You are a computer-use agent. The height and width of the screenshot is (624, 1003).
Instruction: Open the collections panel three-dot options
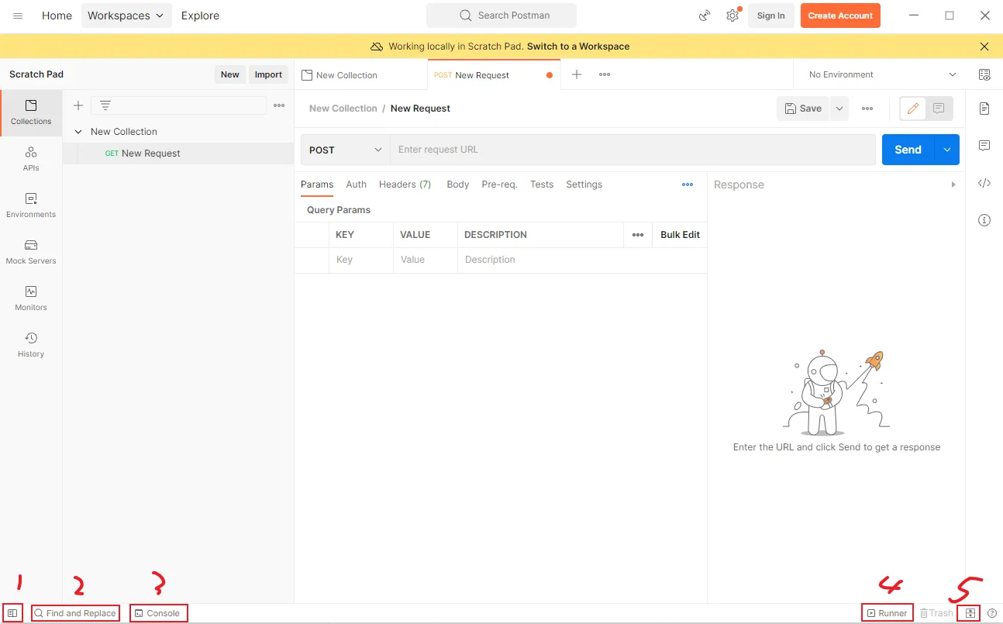[279, 105]
